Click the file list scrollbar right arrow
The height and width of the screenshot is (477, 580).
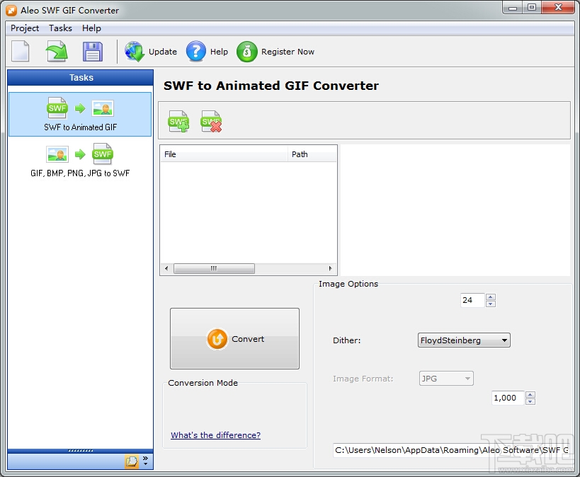330,268
